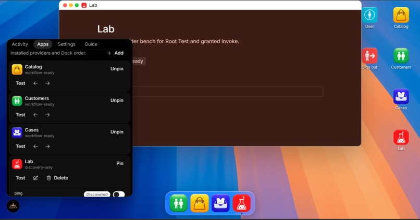Select the Apps tab
Viewport: 420px width, 220px height.
(x=43, y=44)
